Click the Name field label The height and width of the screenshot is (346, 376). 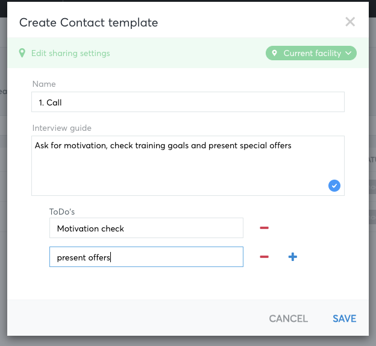(x=44, y=84)
